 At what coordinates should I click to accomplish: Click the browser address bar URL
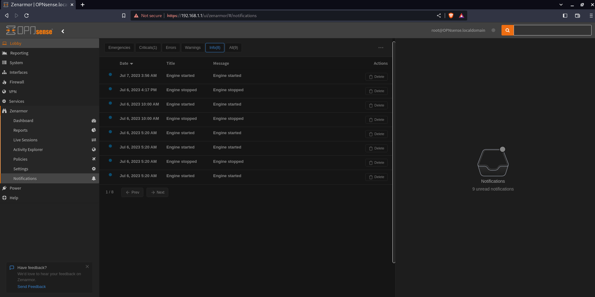click(212, 16)
